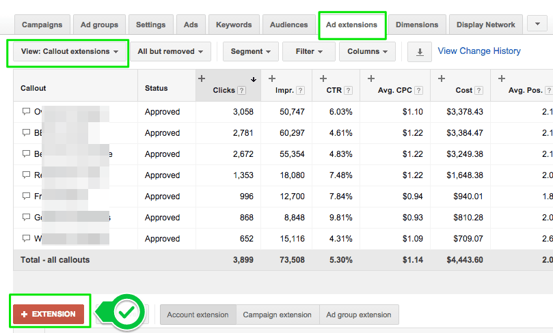Click plus icon above CTR column

click(x=323, y=78)
